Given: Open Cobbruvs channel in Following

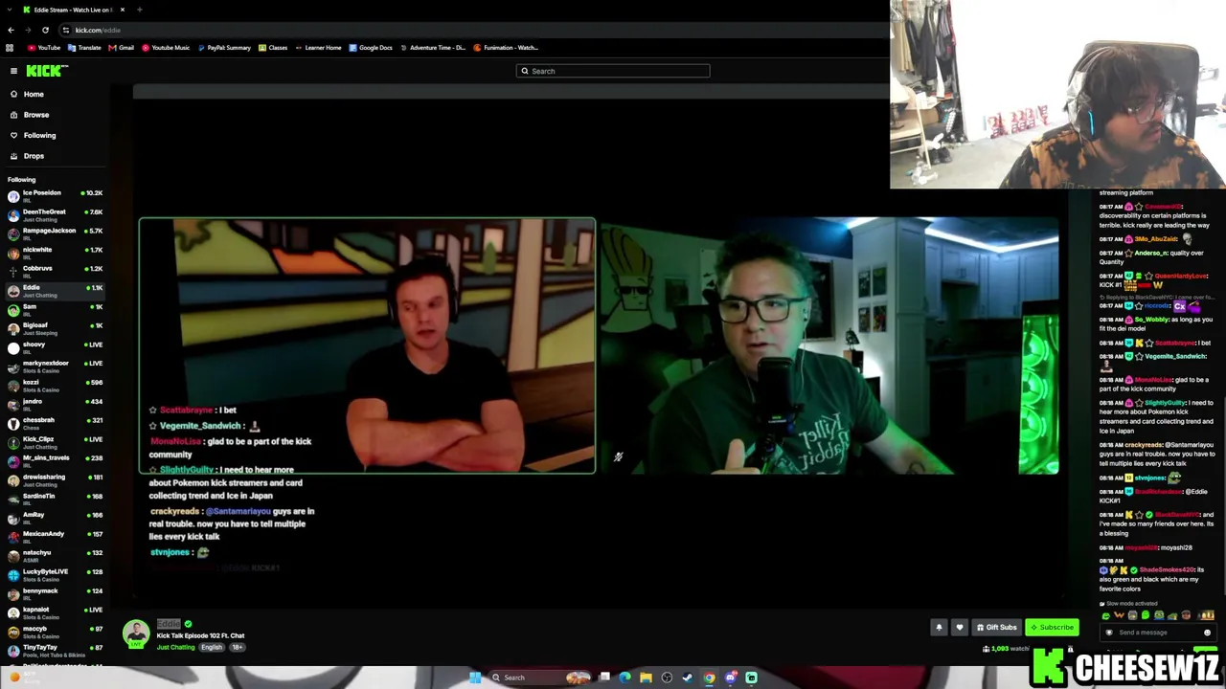Looking at the screenshot, I should pos(57,272).
